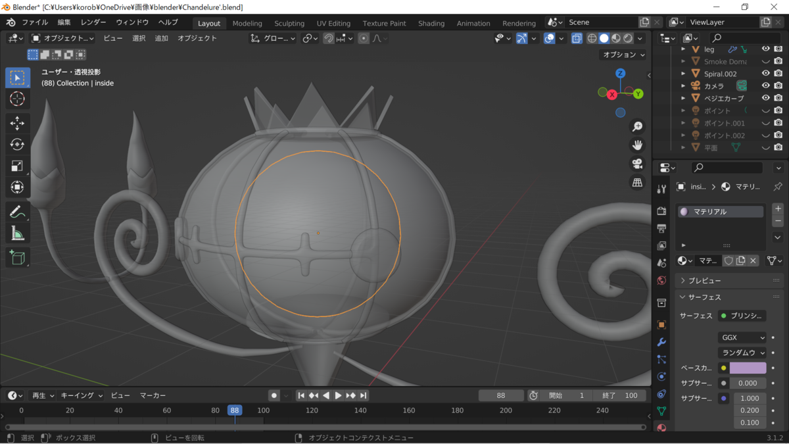Show the Smoke Domain object in viewport

(765, 61)
